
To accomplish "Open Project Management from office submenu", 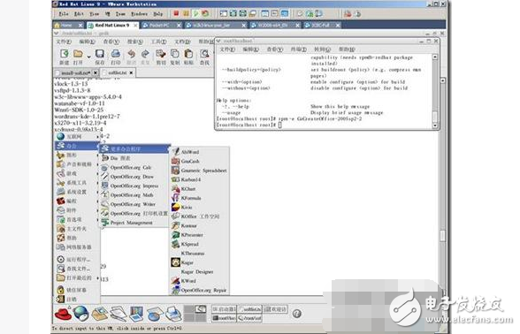I will click(x=134, y=223).
